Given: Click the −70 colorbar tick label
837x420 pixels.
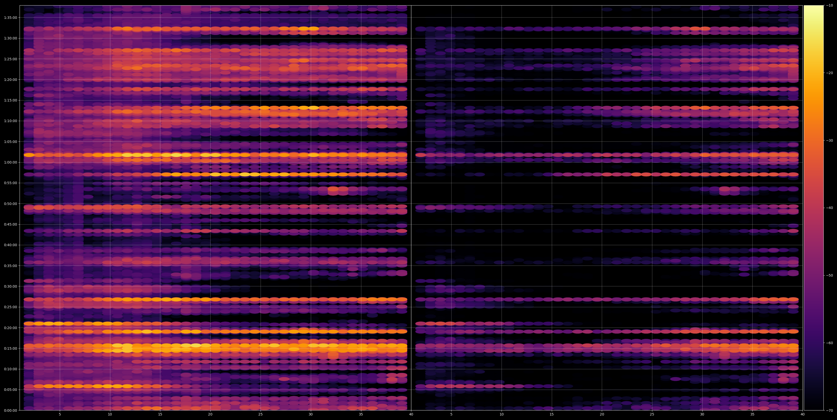Looking at the screenshot, I should [x=829, y=410].
